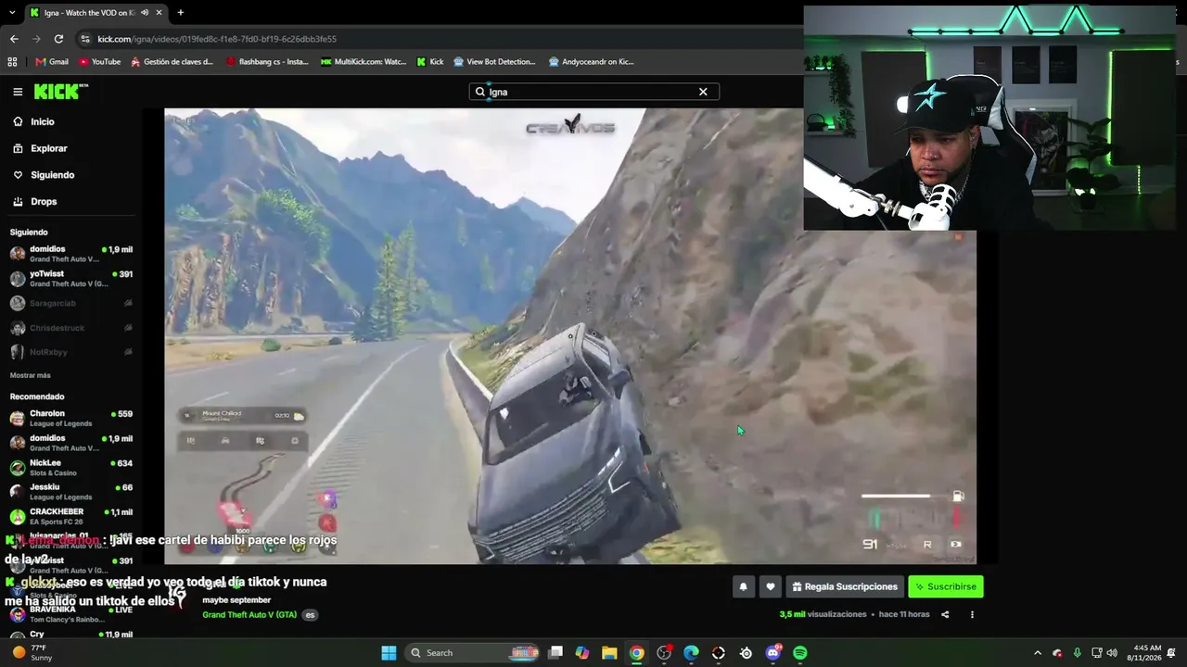
Task: Click the Regala Suscripciones button
Action: click(845, 586)
